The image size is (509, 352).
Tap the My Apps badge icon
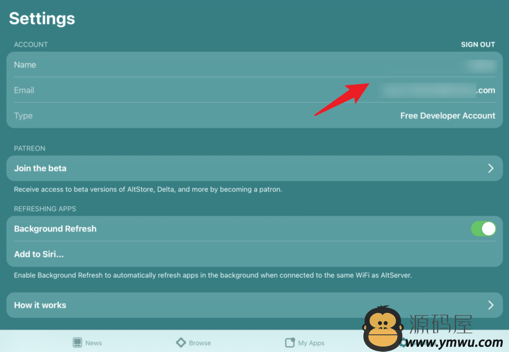point(290,343)
